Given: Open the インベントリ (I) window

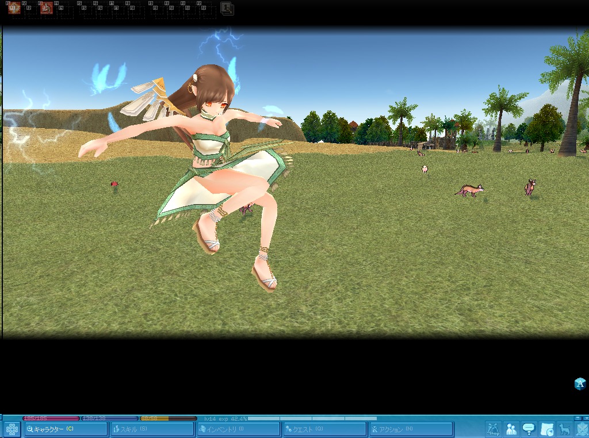Looking at the screenshot, I should (x=238, y=429).
